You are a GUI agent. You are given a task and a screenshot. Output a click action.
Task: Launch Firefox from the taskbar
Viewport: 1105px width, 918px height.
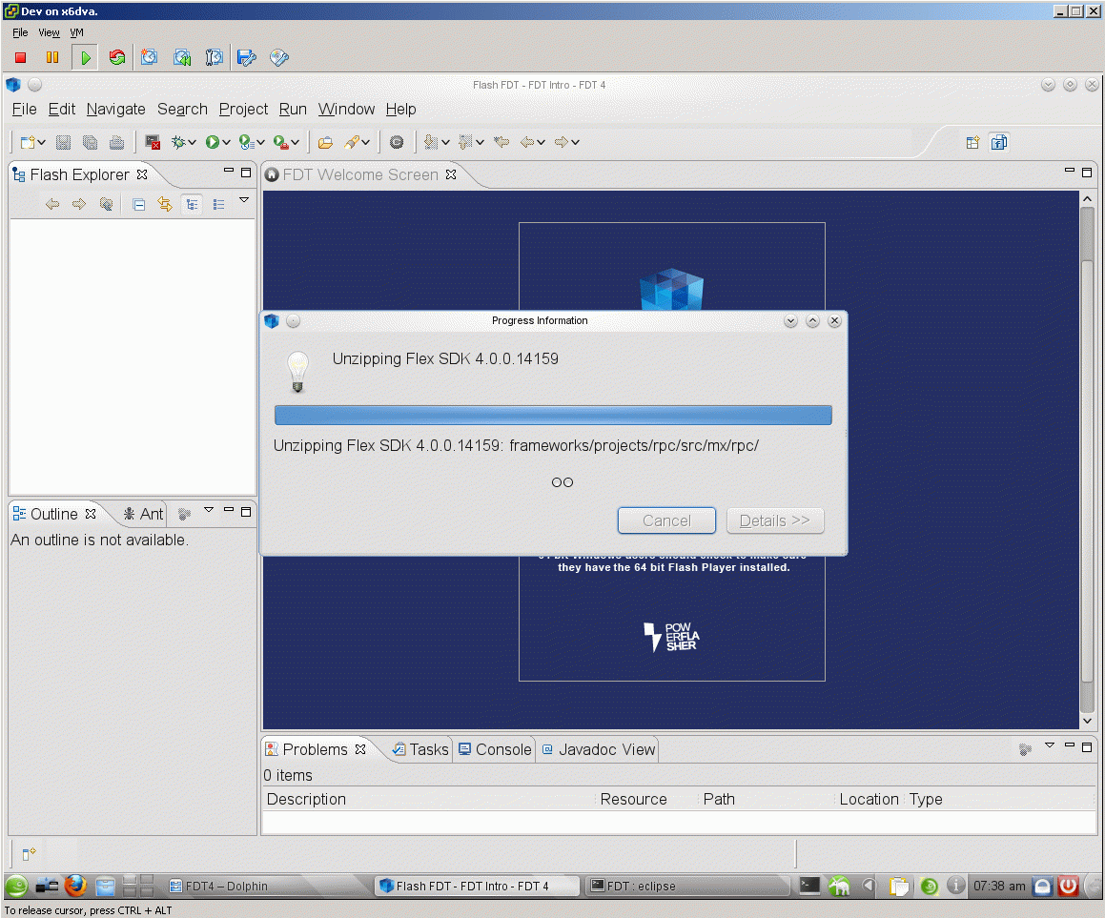point(75,886)
